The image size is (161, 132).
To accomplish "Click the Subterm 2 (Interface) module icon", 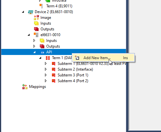I will (54, 69).
